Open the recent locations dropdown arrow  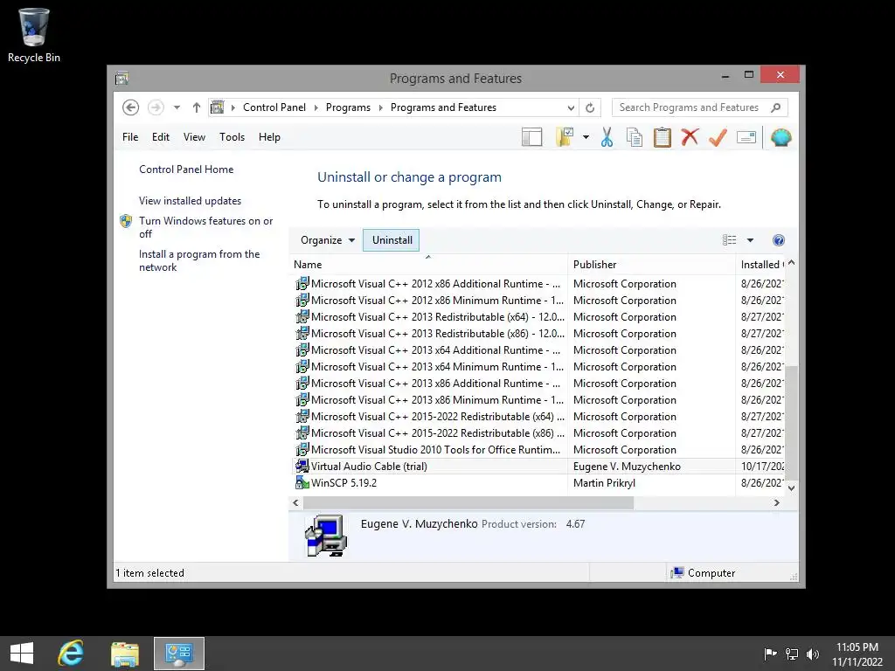pyautogui.click(x=177, y=107)
